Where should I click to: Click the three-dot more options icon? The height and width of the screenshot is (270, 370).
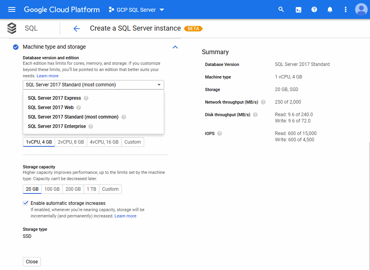pyautogui.click(x=345, y=9)
